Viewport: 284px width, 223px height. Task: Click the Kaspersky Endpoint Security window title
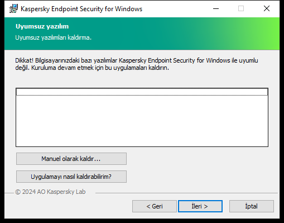(81, 9)
